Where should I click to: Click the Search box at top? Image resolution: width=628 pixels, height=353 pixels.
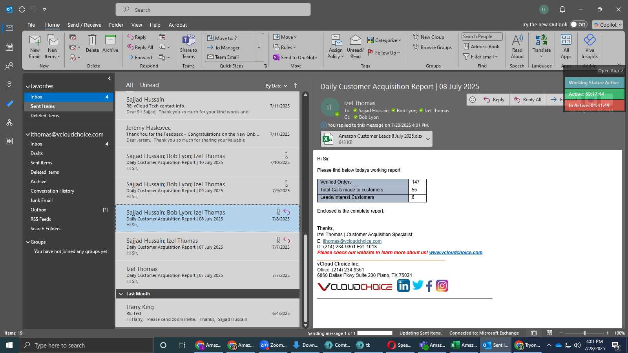pyautogui.click(x=213, y=10)
